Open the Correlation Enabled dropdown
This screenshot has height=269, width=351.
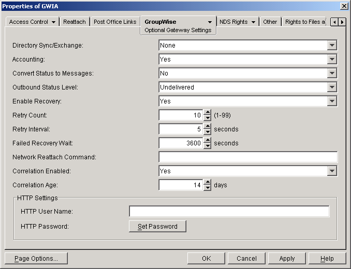[x=332, y=171]
